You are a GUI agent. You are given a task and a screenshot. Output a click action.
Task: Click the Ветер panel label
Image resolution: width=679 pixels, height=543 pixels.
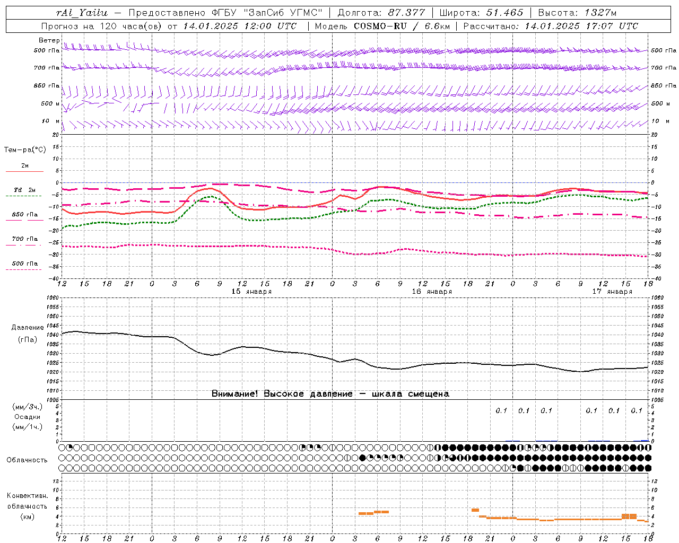(x=49, y=40)
